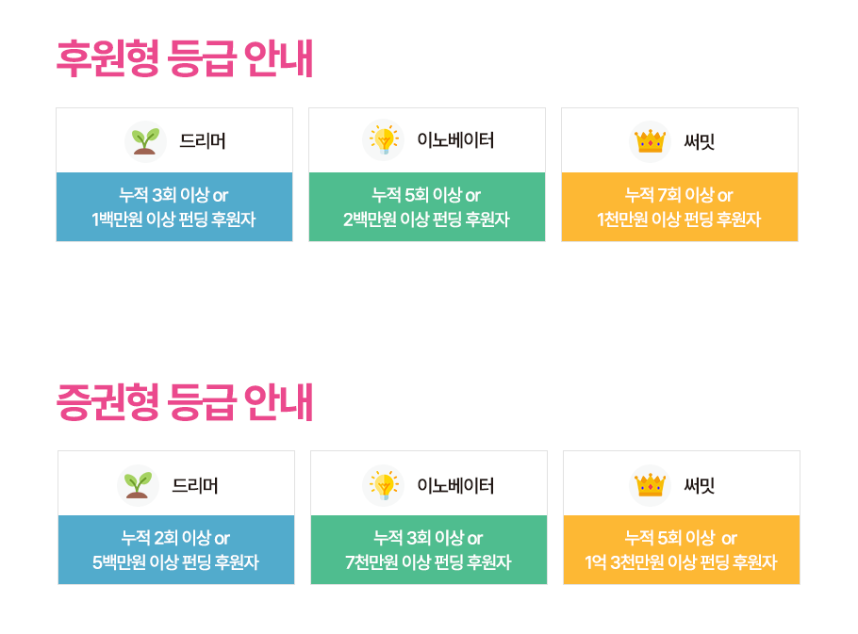Screen dimensions: 858x634
Task: Click the green 2백만원 이상 펀딩 후원자 box
Action: pos(427,206)
